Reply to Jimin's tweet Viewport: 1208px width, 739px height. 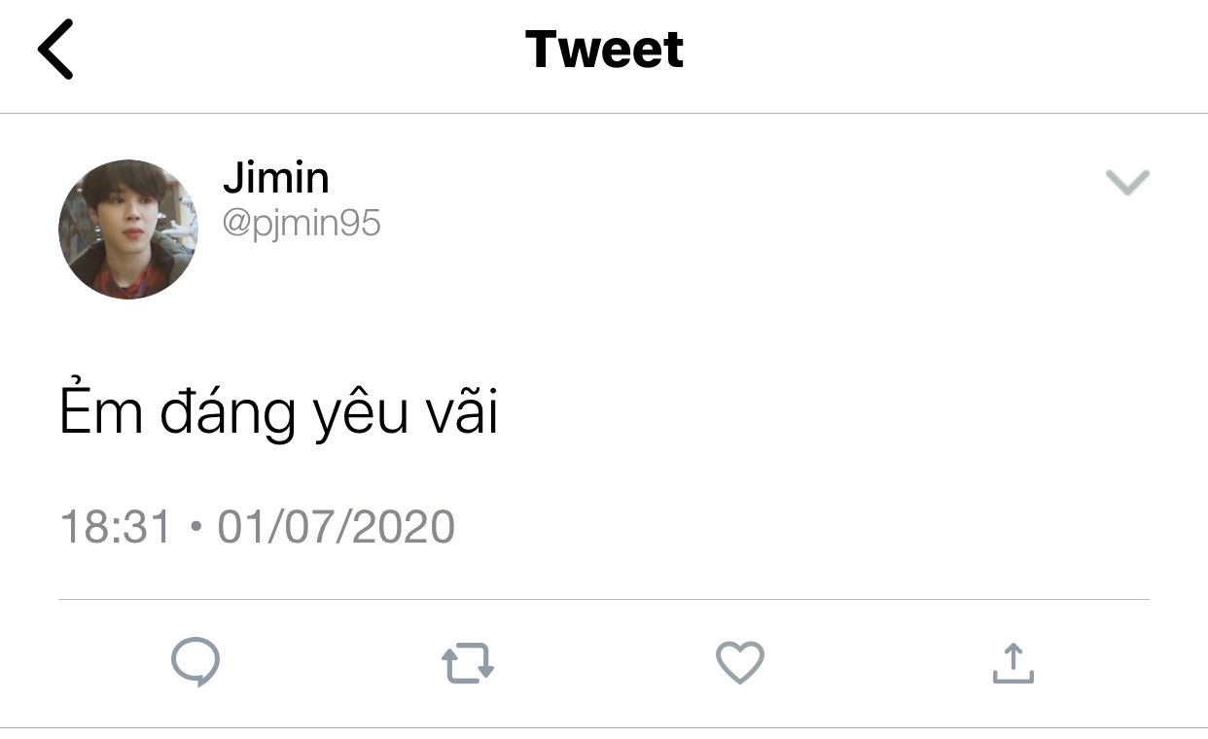(x=195, y=663)
